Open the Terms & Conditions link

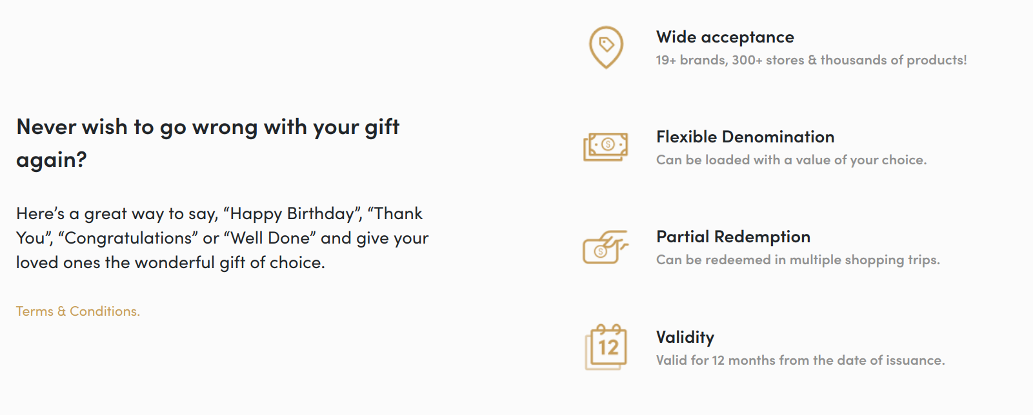click(78, 311)
